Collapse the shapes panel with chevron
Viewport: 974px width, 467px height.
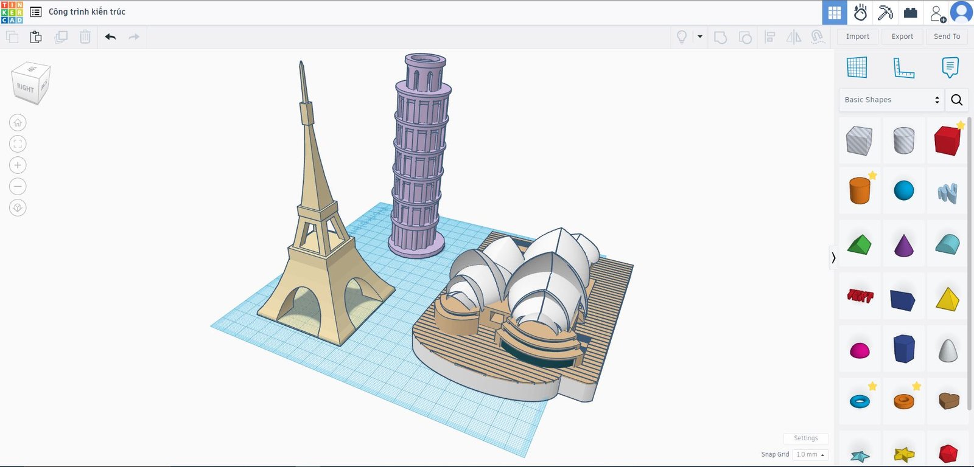click(833, 258)
